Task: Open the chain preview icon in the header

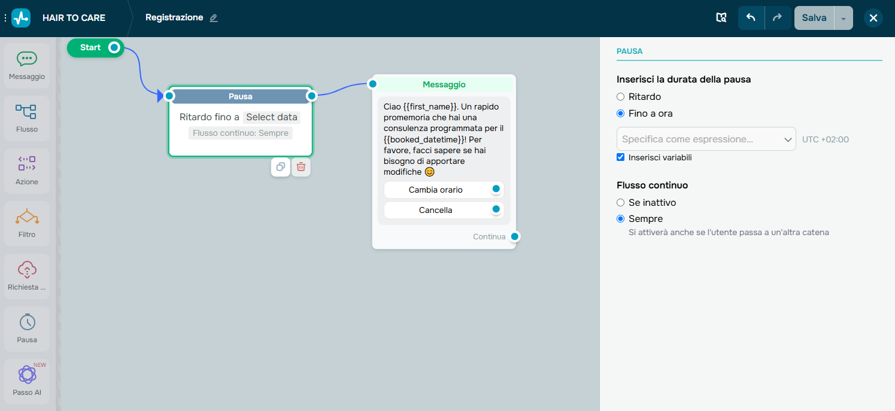Action: pyautogui.click(x=721, y=17)
